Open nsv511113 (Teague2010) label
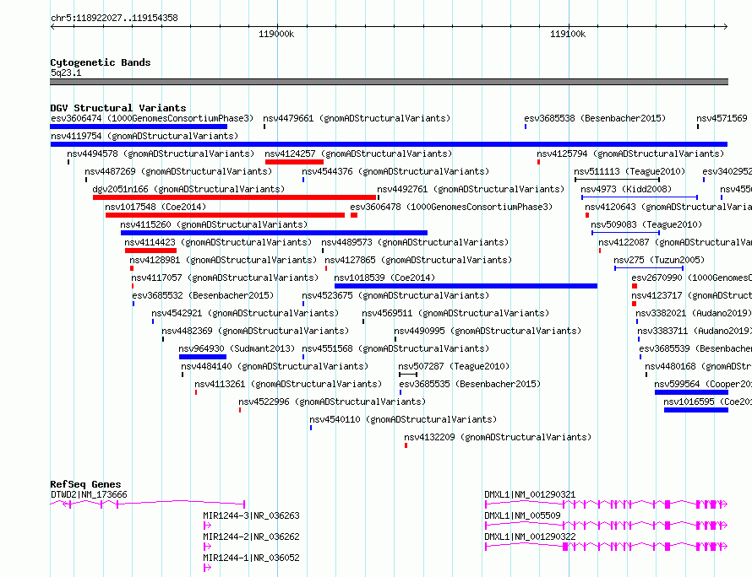This screenshot has width=752, height=577. coord(629,171)
